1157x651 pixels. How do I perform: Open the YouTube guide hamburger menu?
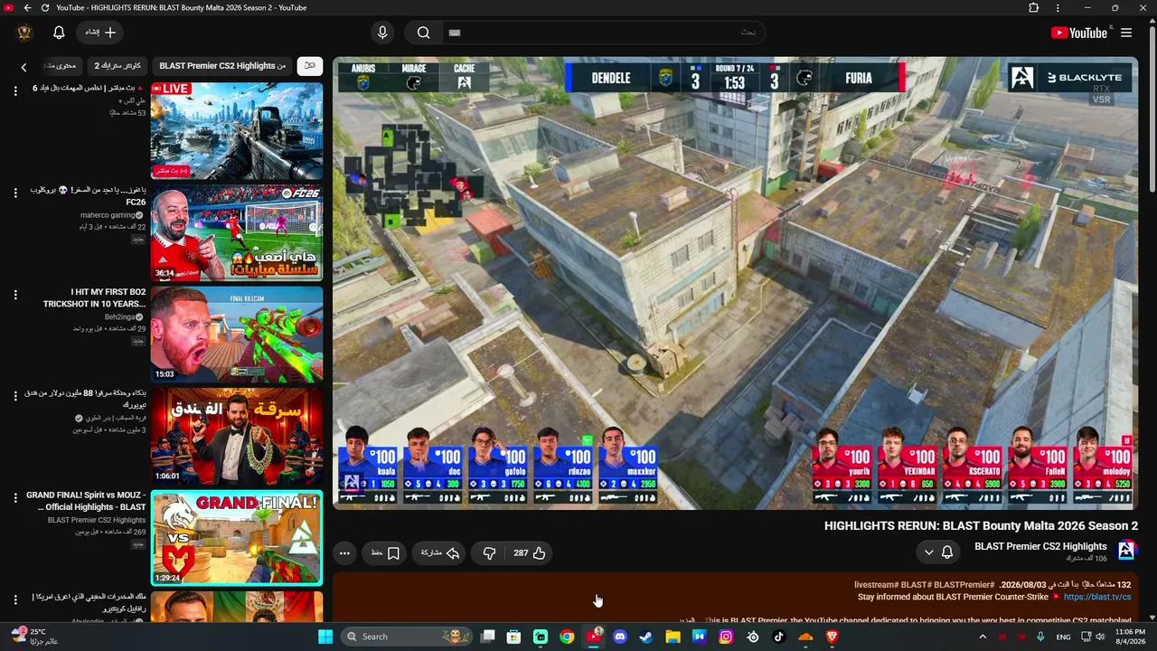[1126, 33]
